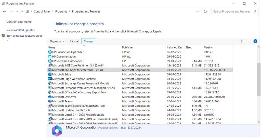
Task: Click the Exchange Web Services Managed API icon
Action: (50, 88)
